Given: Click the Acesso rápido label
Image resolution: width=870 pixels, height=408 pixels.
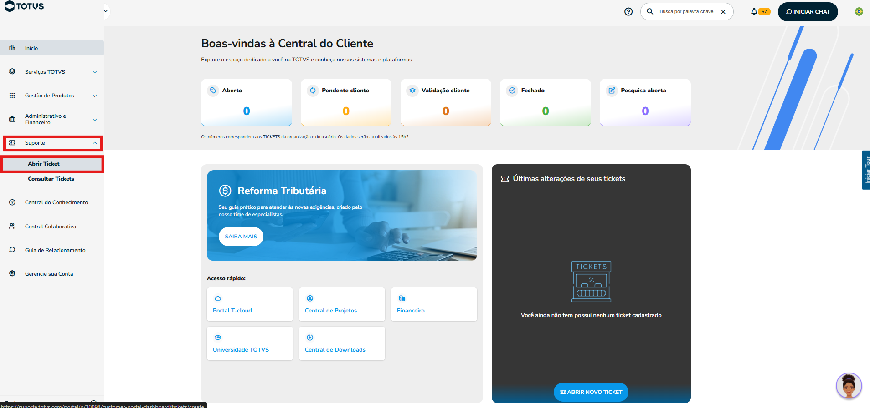Looking at the screenshot, I should [226, 278].
